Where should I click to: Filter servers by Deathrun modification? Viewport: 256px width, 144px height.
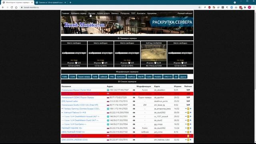(132, 77)
